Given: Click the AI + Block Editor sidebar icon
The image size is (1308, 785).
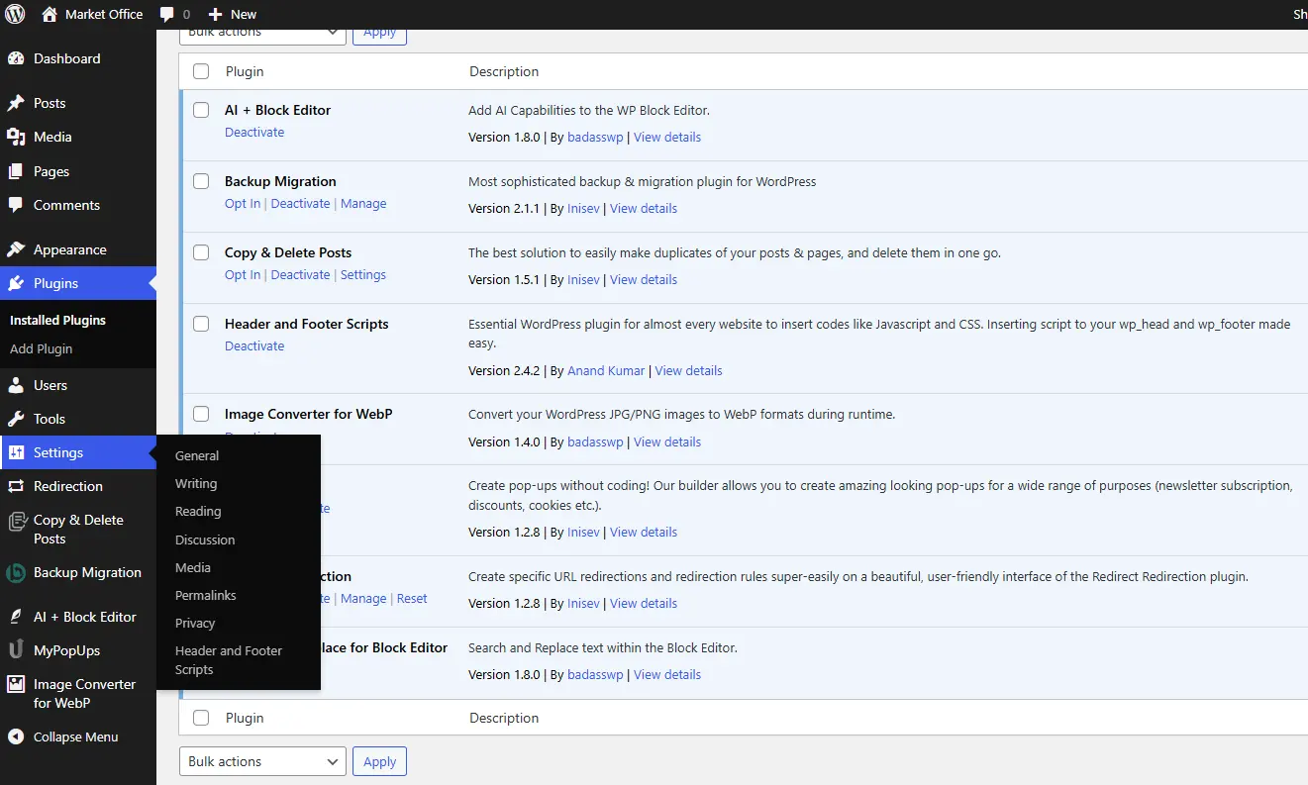Looking at the screenshot, I should (x=16, y=617).
